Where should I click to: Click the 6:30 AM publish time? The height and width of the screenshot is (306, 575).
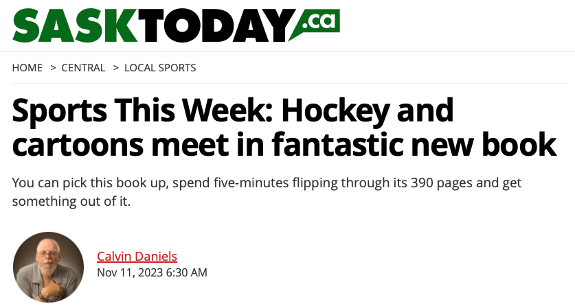click(x=186, y=272)
